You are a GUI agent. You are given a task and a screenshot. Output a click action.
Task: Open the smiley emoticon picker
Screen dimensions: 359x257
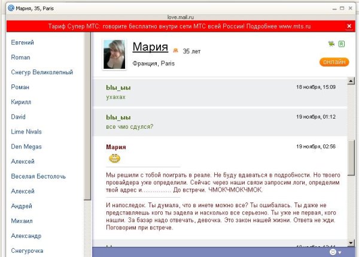pyautogui.click(x=333, y=252)
